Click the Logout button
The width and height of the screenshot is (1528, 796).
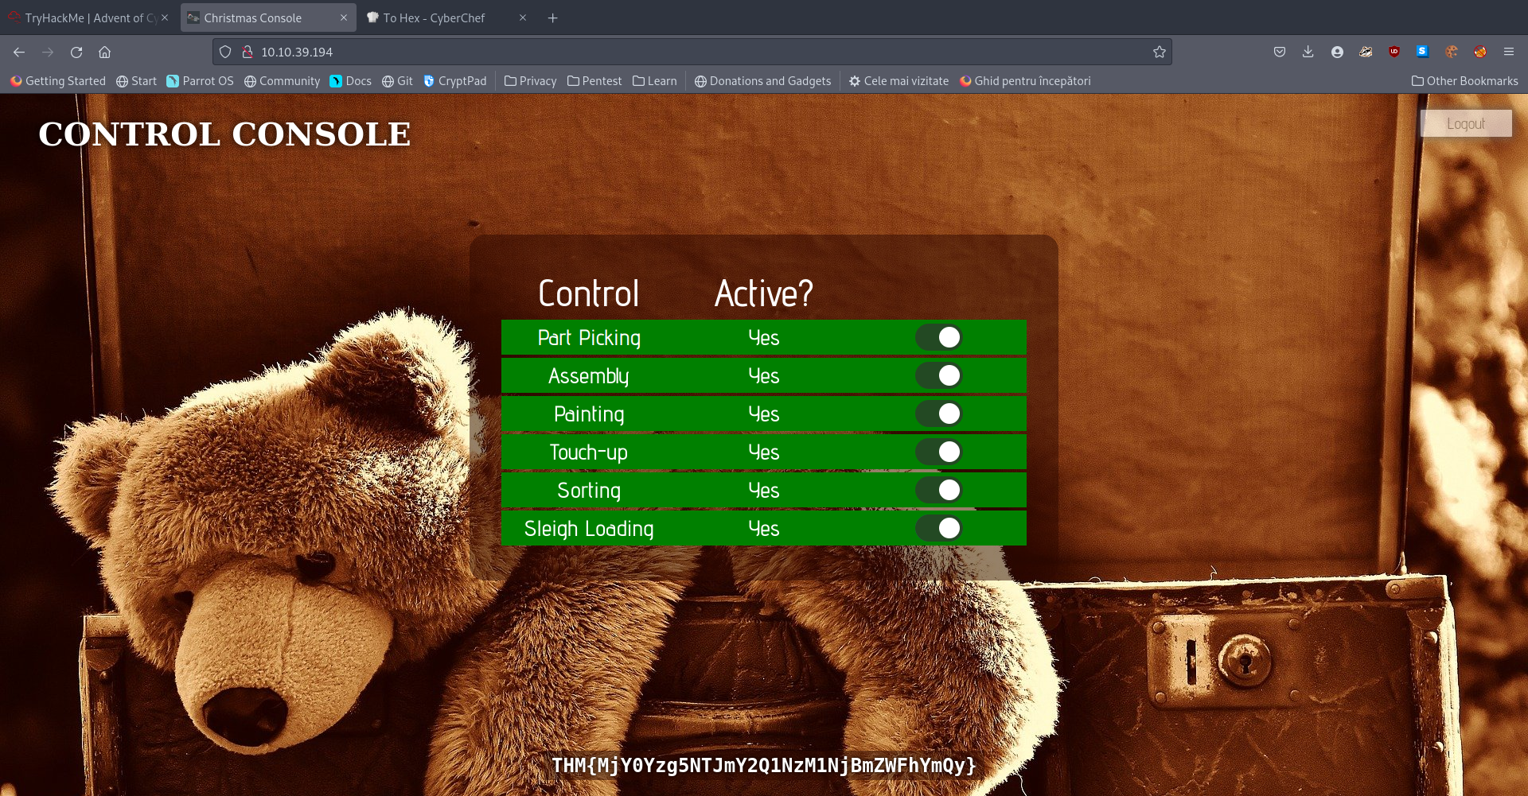click(1465, 124)
